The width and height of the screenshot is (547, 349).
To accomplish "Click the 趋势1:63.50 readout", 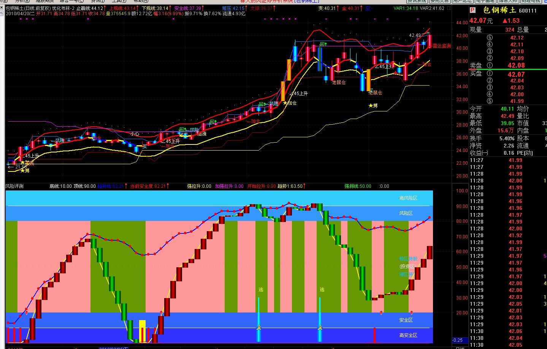I will 290,186.
